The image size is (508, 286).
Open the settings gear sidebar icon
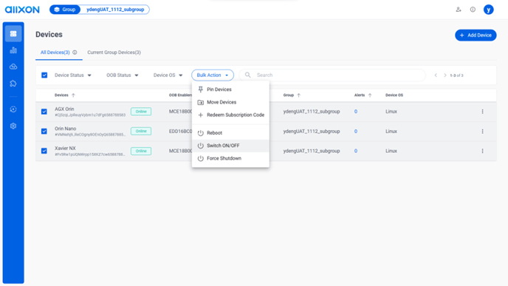point(13,126)
